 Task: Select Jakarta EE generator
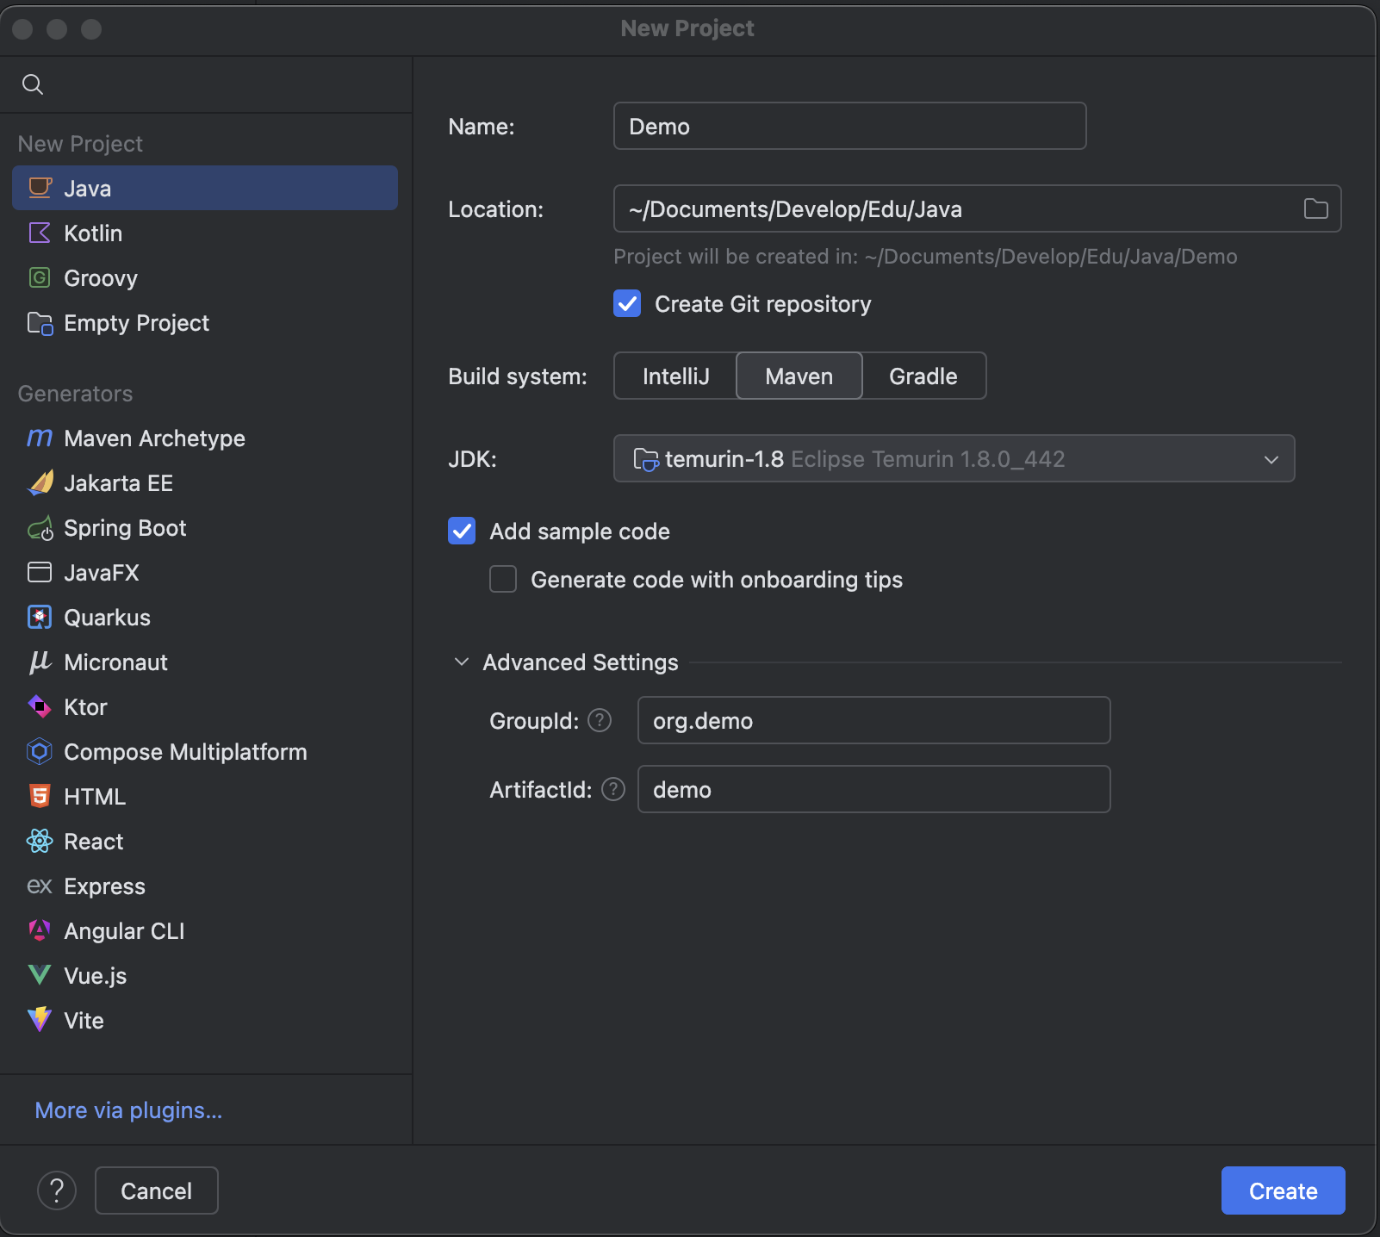[205, 482]
